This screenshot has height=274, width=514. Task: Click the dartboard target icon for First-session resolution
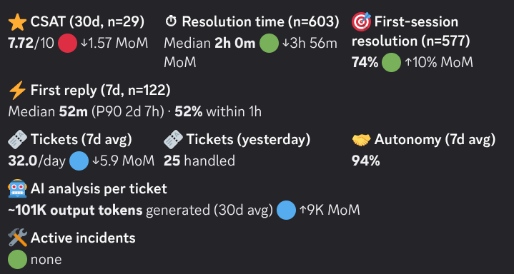pos(361,21)
